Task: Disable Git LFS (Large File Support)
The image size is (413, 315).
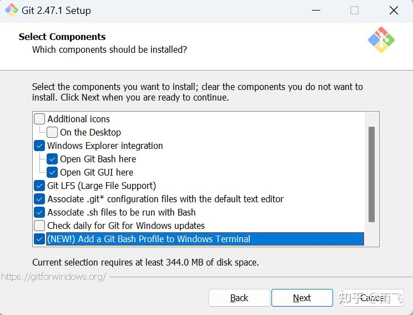Action: pos(39,186)
